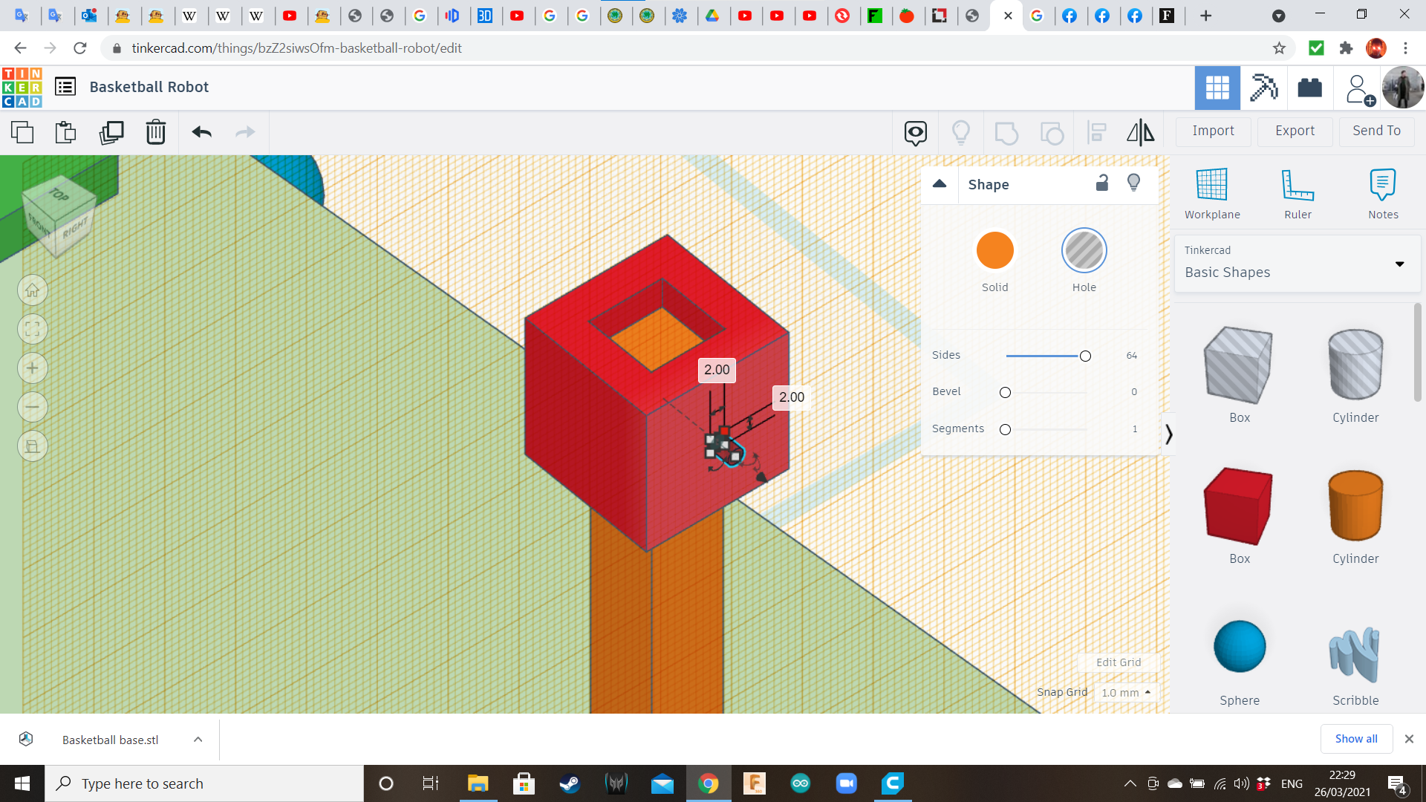1426x802 pixels.
Task: Click the Home view icon
Action: pos(32,290)
